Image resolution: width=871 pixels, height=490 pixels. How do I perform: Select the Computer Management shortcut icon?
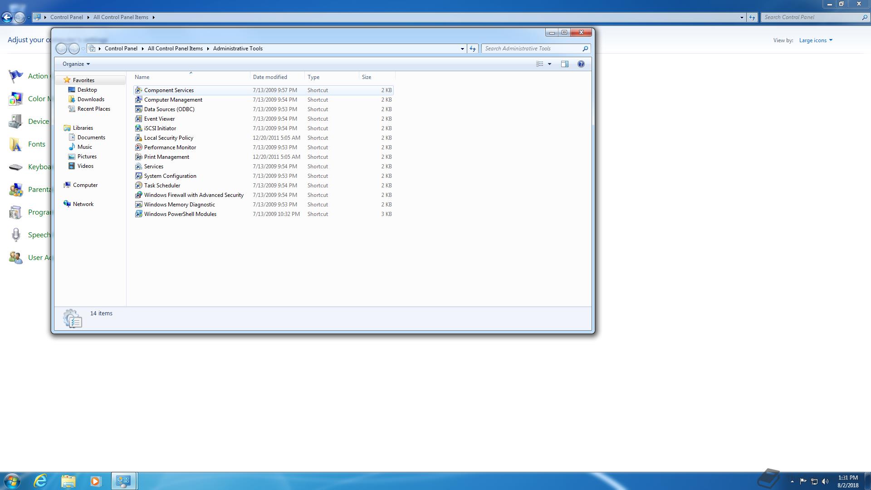pyautogui.click(x=139, y=100)
